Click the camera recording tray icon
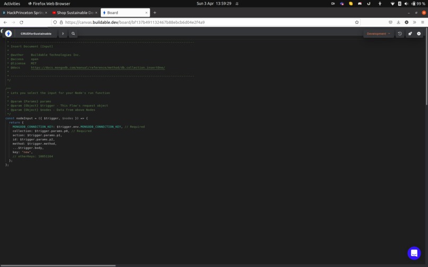 pyautogui.click(x=333, y=4)
